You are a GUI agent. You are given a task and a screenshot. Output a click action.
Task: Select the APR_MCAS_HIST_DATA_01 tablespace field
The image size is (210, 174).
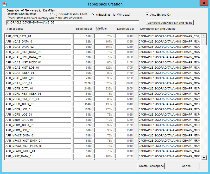tap(38, 52)
